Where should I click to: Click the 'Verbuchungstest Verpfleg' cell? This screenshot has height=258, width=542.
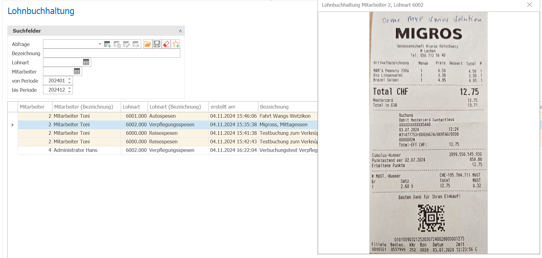(x=288, y=150)
